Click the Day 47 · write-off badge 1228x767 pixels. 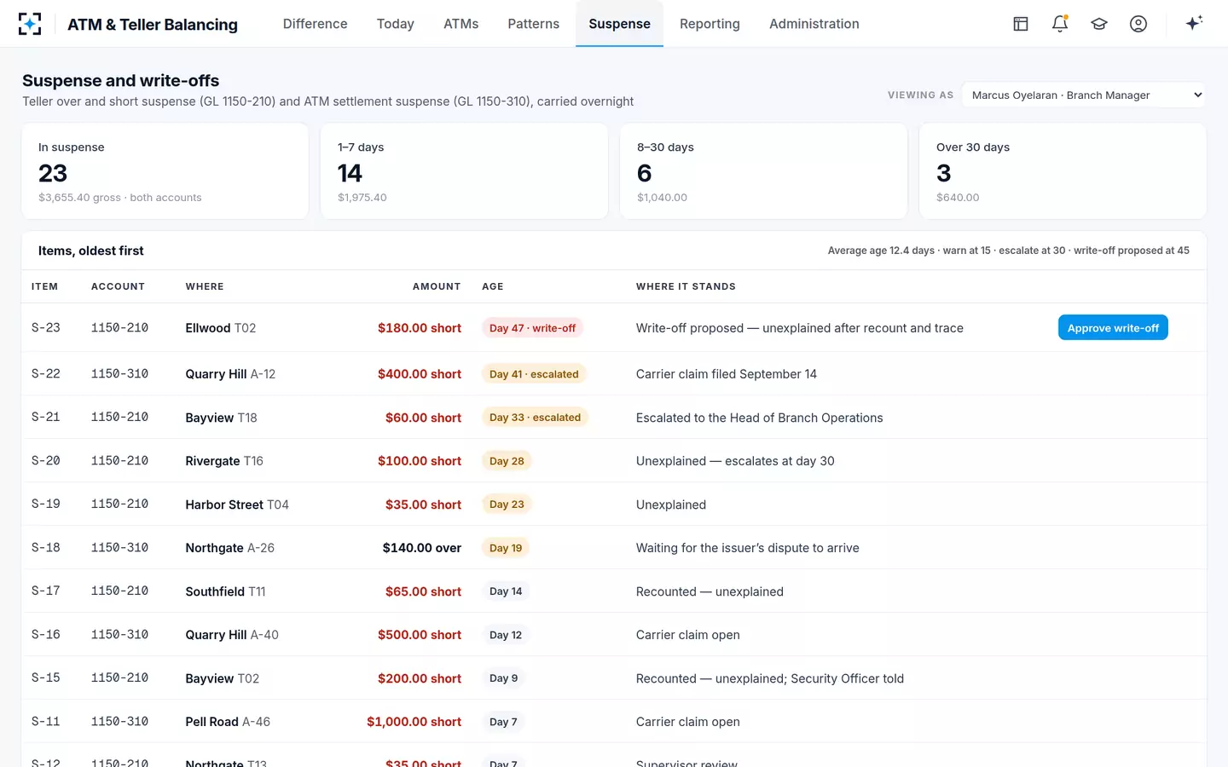coord(532,328)
